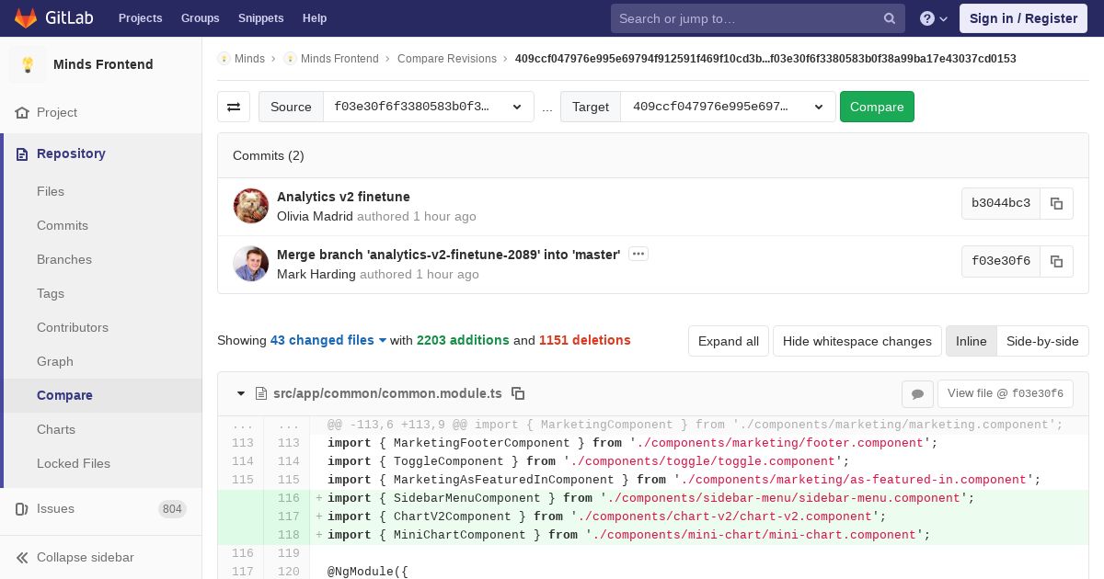Viewport: 1104px width, 579px height.
Task: Expand the 43 changed files list
Action: [328, 340]
